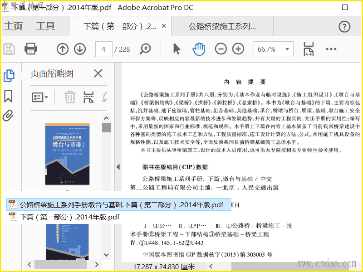363x272 pixels.
Task: Switch to 主页 home tab
Action: [x=13, y=26]
